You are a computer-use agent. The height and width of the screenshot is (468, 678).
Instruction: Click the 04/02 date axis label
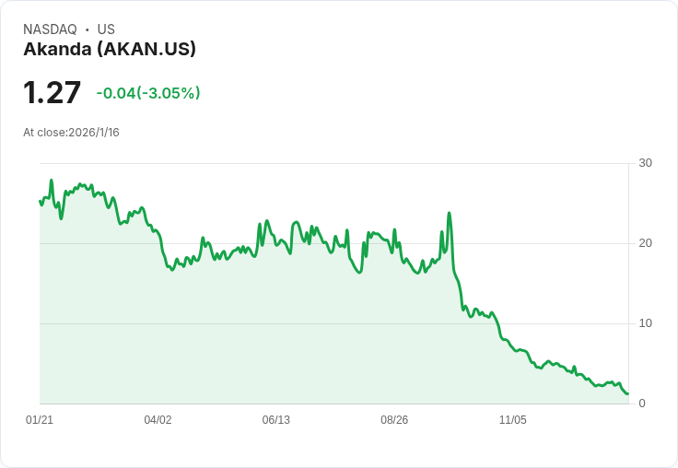tap(158, 420)
